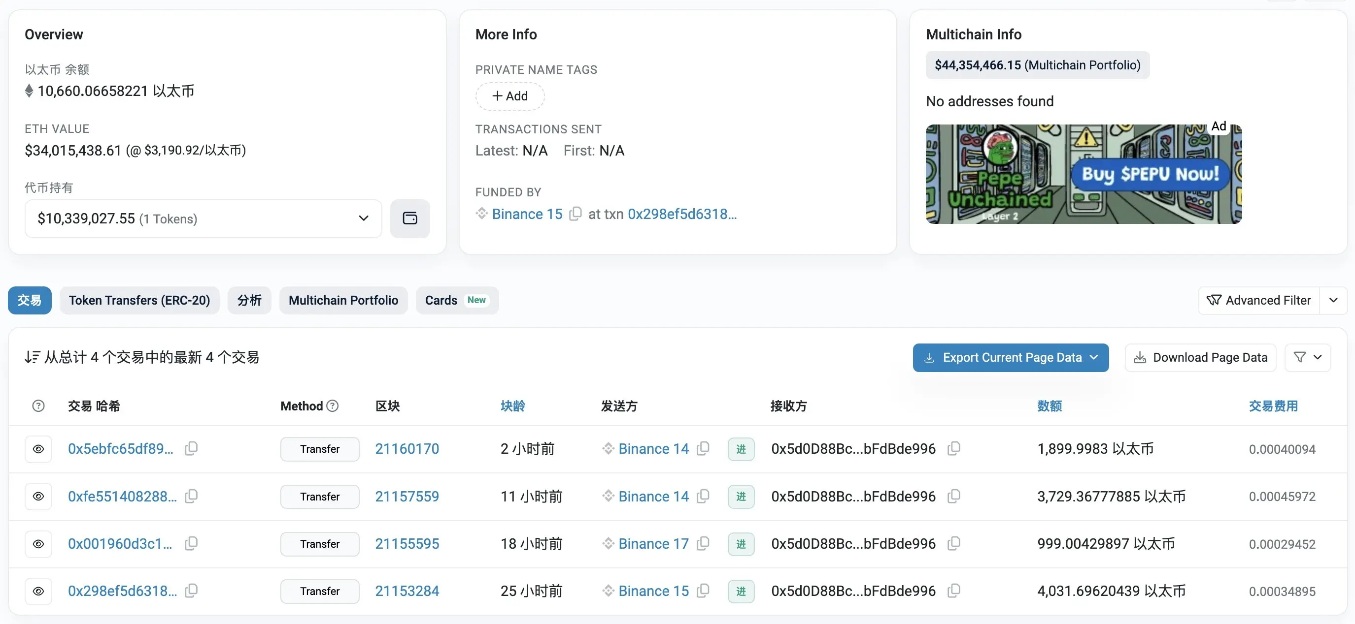Toggle the eye preview on the 0x001960d3c1 row
The width and height of the screenshot is (1355, 624).
click(x=38, y=544)
